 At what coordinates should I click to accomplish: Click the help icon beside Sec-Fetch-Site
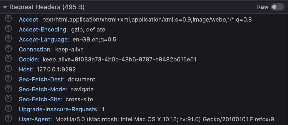[9, 99]
